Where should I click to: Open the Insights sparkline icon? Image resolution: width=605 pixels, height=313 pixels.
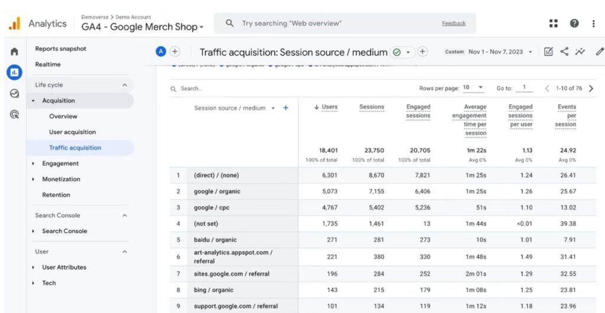tap(580, 52)
